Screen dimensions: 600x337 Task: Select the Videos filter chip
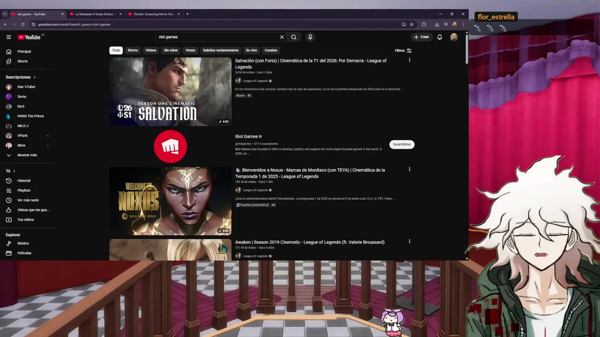tap(151, 51)
